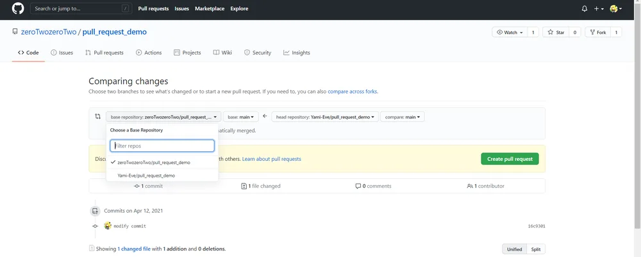Choose zeroTwozeroTwo/pull_request_demo as base repository

[162, 162]
